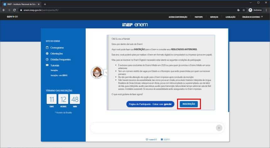The width and height of the screenshot is (270, 148).
Task: Open the Cronograma link
Action: click(x=57, y=48)
